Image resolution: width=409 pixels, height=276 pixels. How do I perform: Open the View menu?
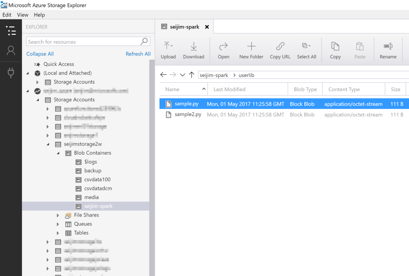click(x=23, y=15)
